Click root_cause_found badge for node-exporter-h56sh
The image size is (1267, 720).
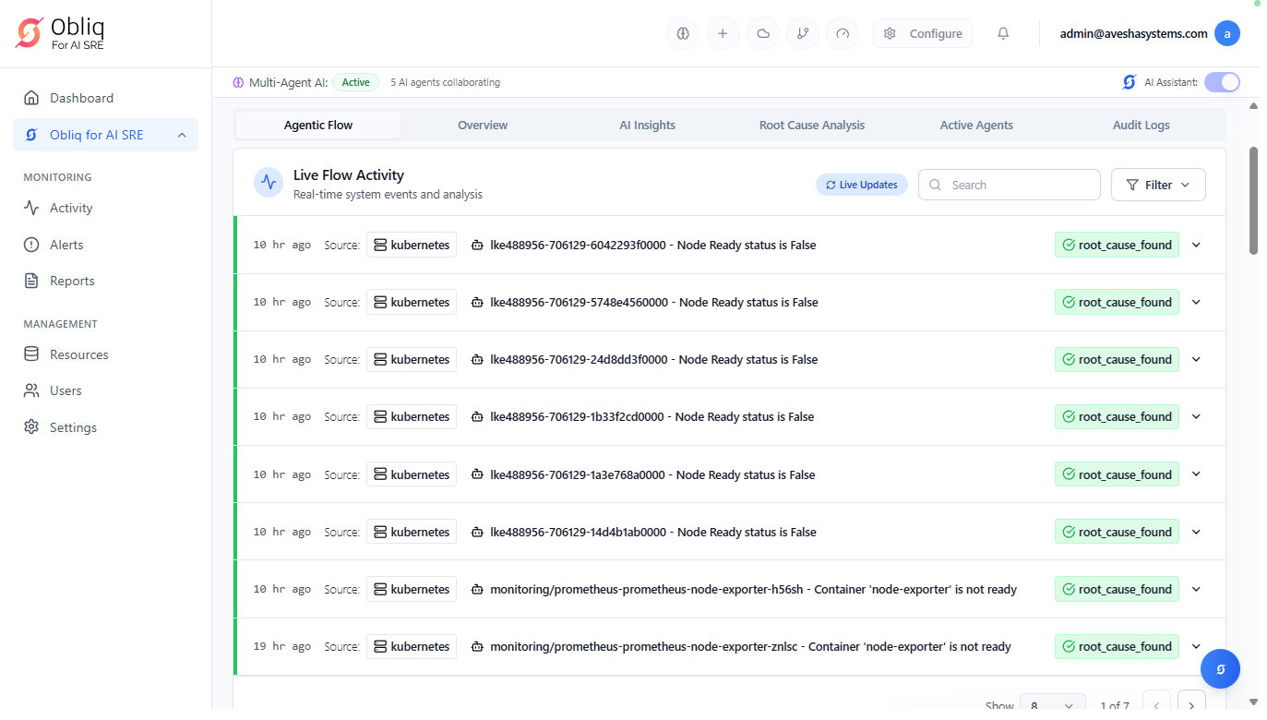click(1117, 589)
